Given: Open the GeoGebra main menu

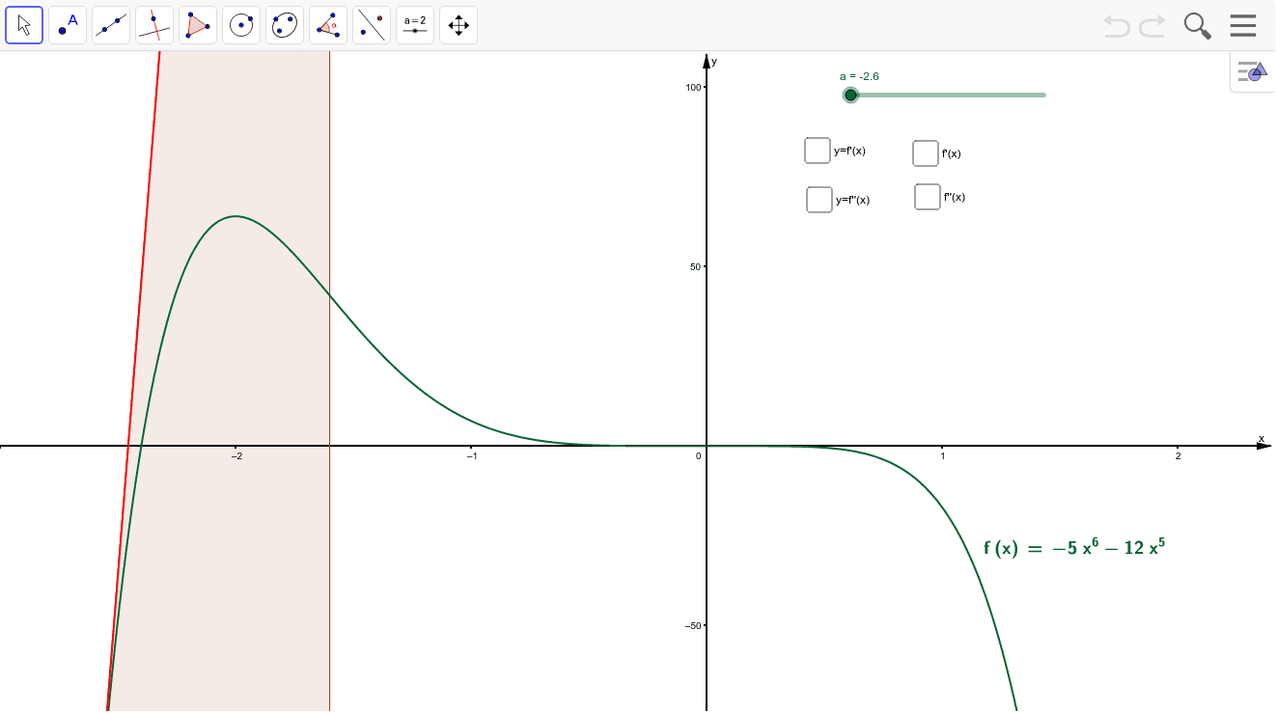Looking at the screenshot, I should coord(1243,25).
